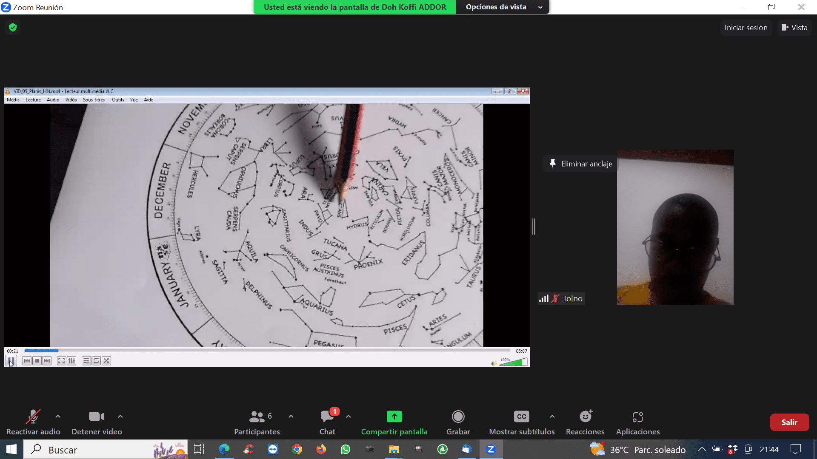Click the VLC volume slider
This screenshot has height=459, width=817.
pos(513,362)
